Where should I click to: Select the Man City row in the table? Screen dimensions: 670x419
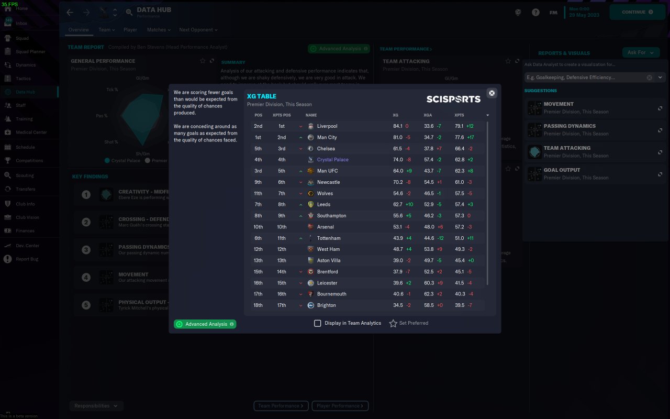pyautogui.click(x=367, y=137)
